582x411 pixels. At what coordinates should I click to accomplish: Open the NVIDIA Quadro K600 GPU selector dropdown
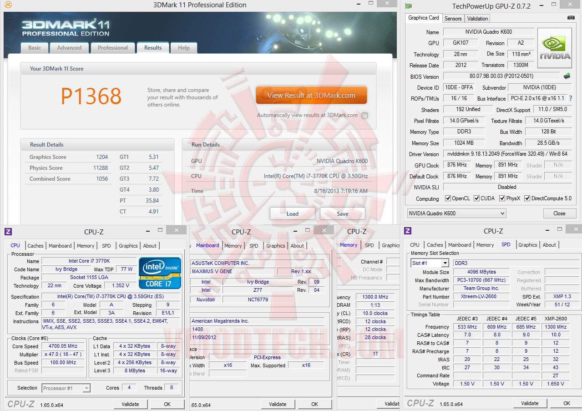(456, 213)
